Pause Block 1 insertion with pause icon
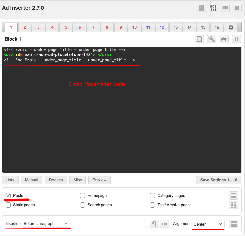 pos(236,39)
